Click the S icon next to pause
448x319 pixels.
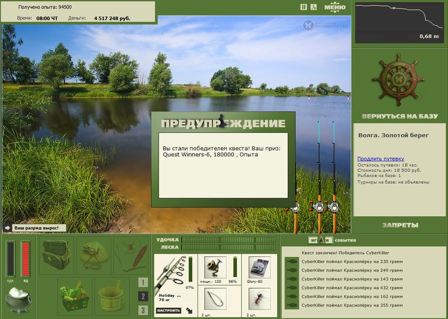(x=314, y=7)
